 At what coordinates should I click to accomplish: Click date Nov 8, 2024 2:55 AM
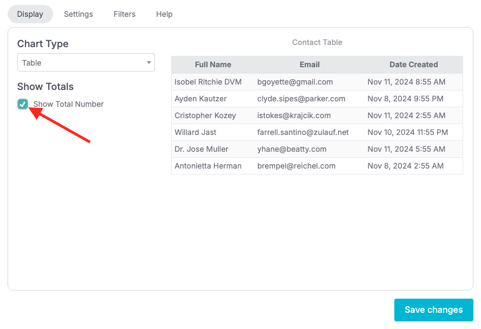405,166
